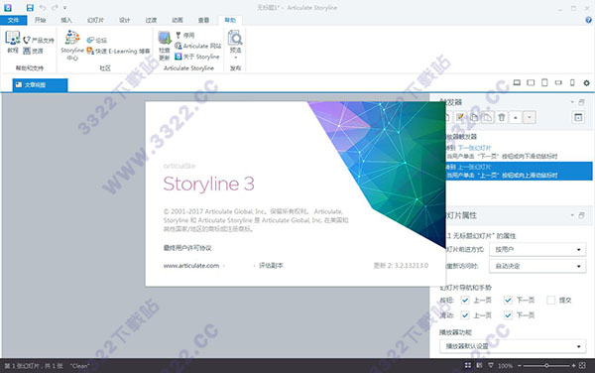
Task: Toggle 按钮 row 下一页 checkbox
Action: [x=508, y=301]
